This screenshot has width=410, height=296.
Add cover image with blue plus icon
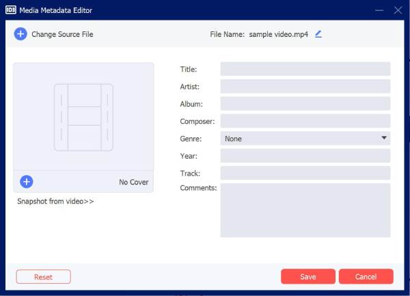click(27, 182)
